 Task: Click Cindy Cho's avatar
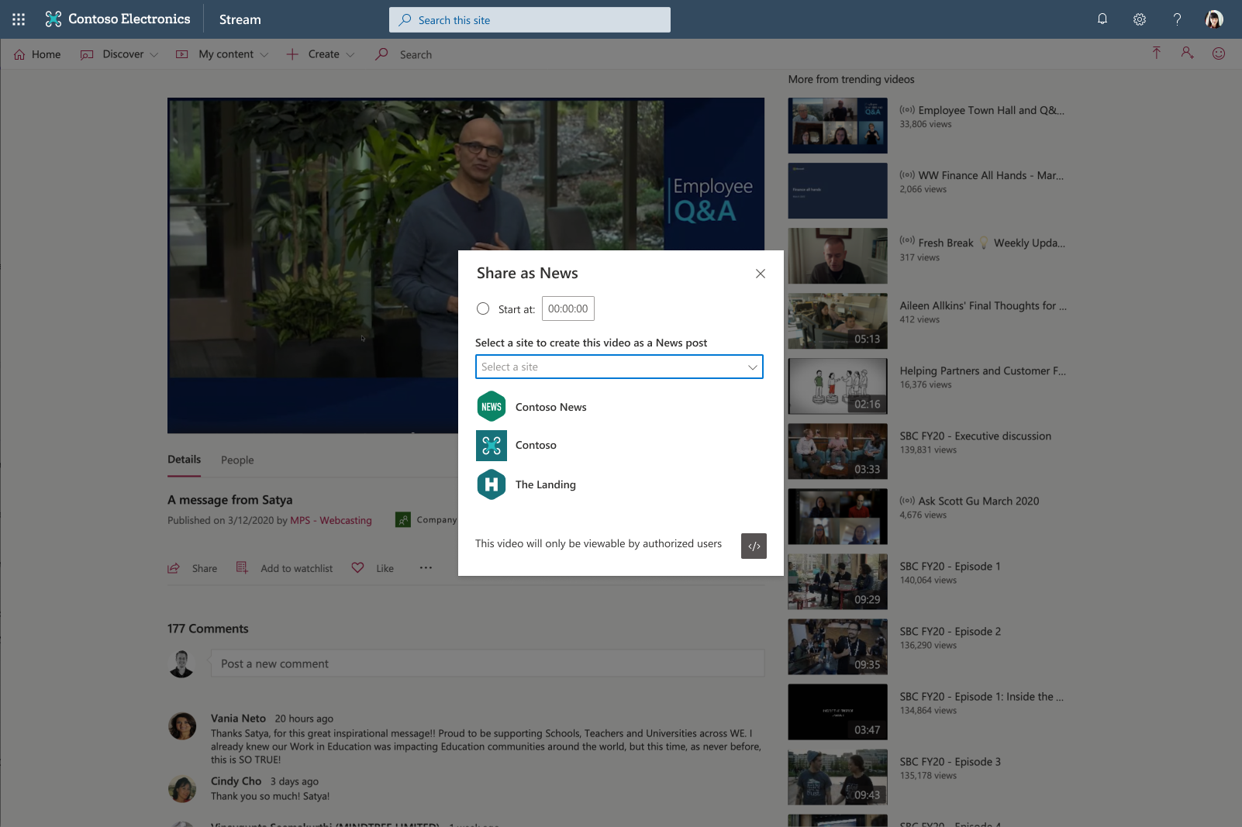coord(182,789)
